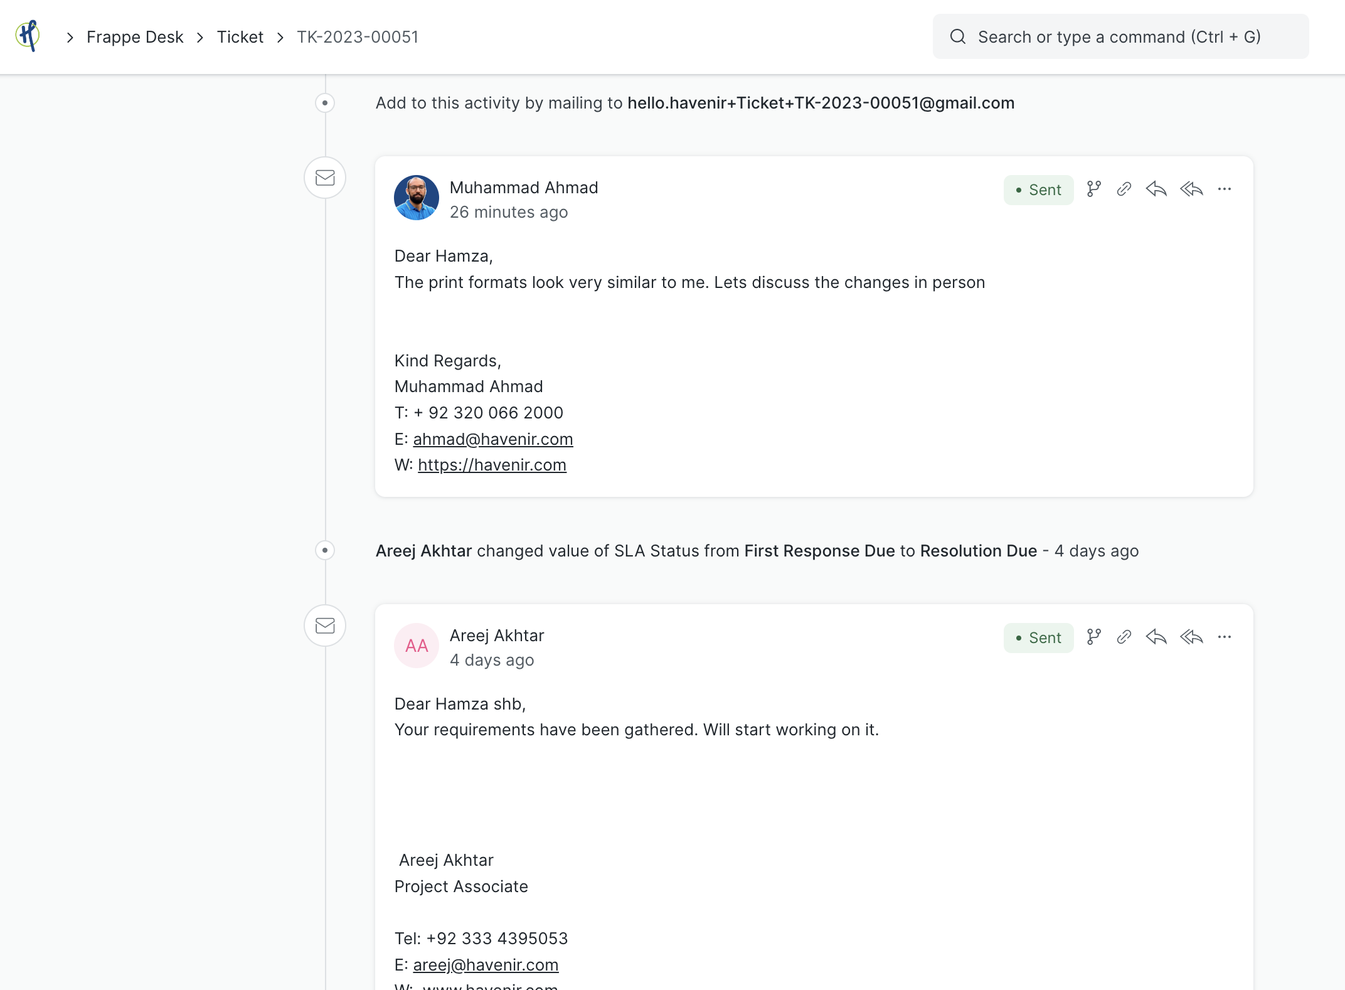Reply-all to Areej Akhtar's email
This screenshot has height=990, width=1345.
tap(1191, 637)
